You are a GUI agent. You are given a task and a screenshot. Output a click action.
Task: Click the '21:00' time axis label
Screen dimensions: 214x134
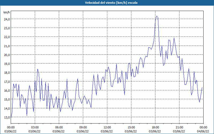click(179, 128)
